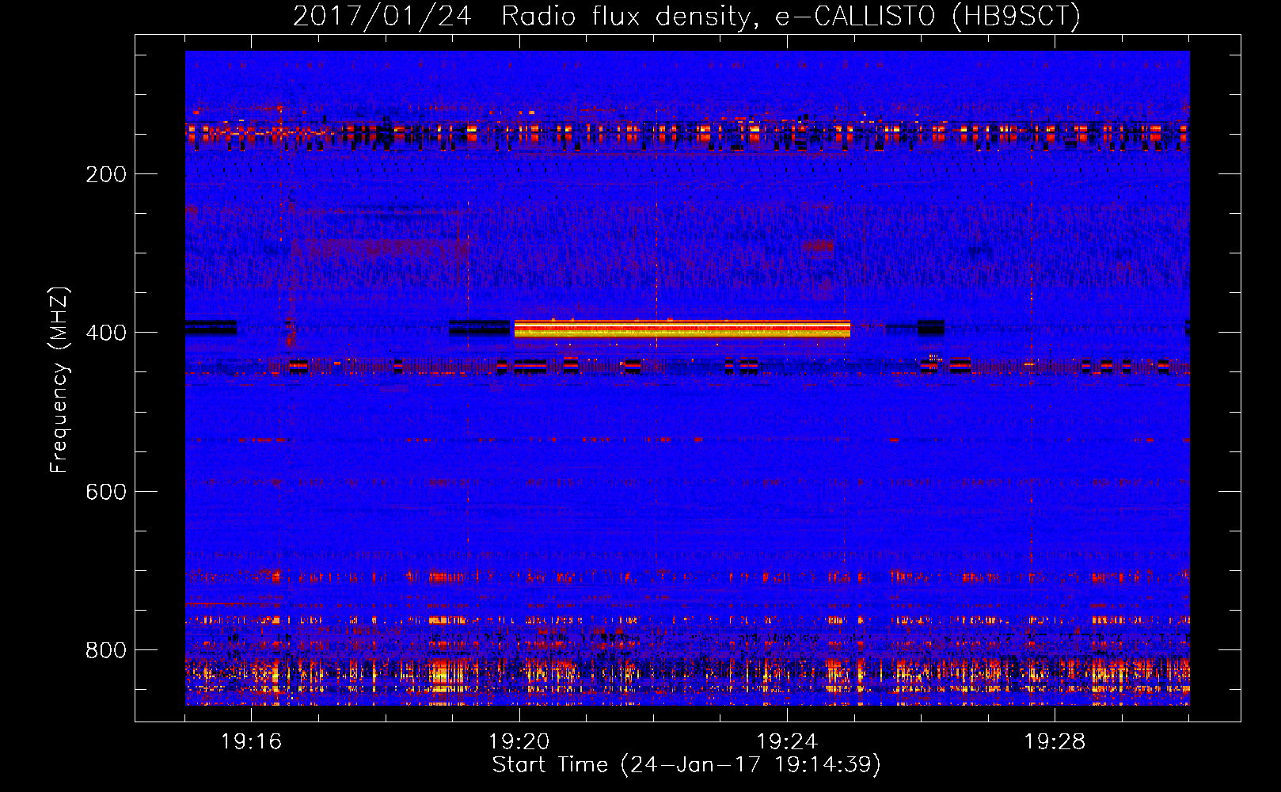Screen dimensions: 1281x792
Task: Click the 19:24 time tick label
Action: 787,741
